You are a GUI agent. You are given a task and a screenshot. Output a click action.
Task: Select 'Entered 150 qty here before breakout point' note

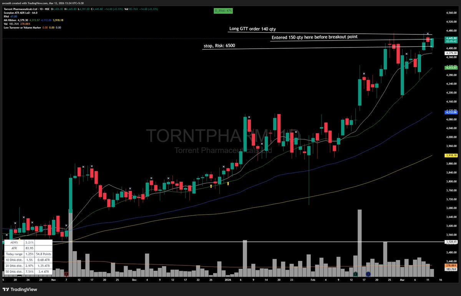pos(315,37)
